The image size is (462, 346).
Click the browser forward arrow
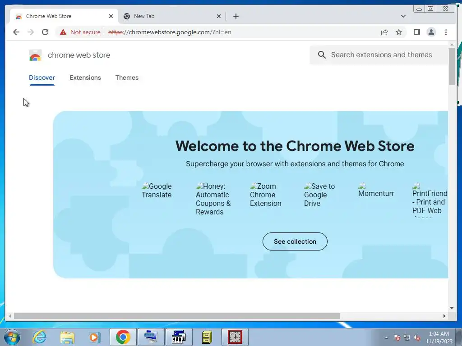[31, 32]
